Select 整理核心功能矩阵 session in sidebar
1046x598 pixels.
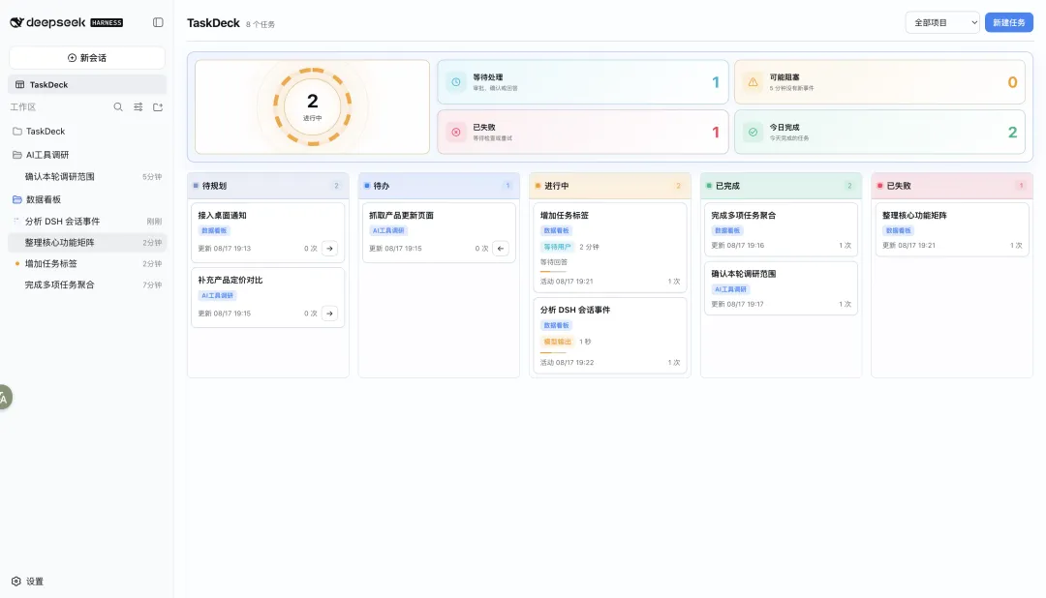(87, 243)
